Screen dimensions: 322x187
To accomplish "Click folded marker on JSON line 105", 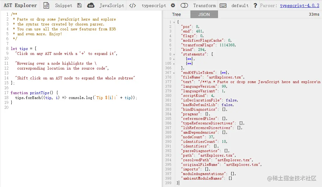I will (189, 63).
